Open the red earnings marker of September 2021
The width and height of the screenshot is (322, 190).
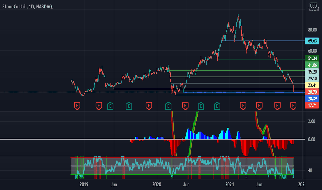(277, 106)
